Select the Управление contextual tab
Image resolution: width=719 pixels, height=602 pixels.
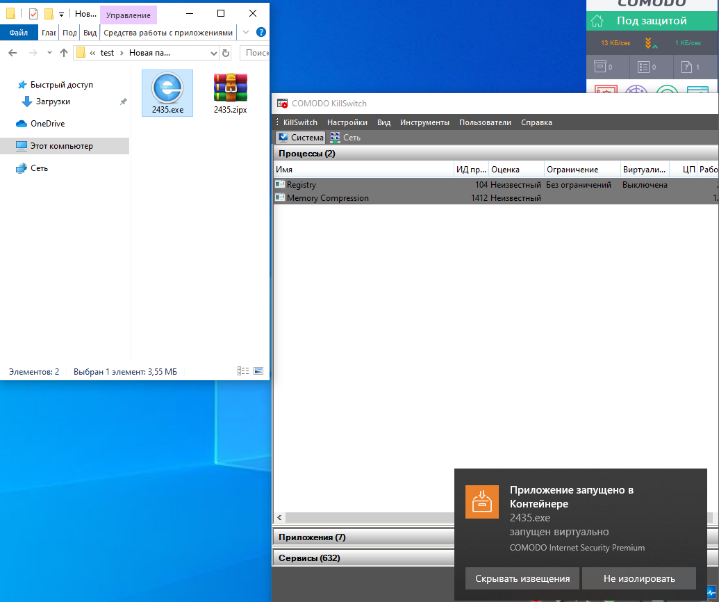point(129,15)
